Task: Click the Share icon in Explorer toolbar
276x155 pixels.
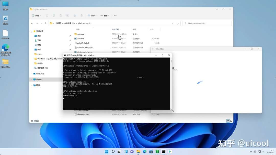Action: point(75,16)
